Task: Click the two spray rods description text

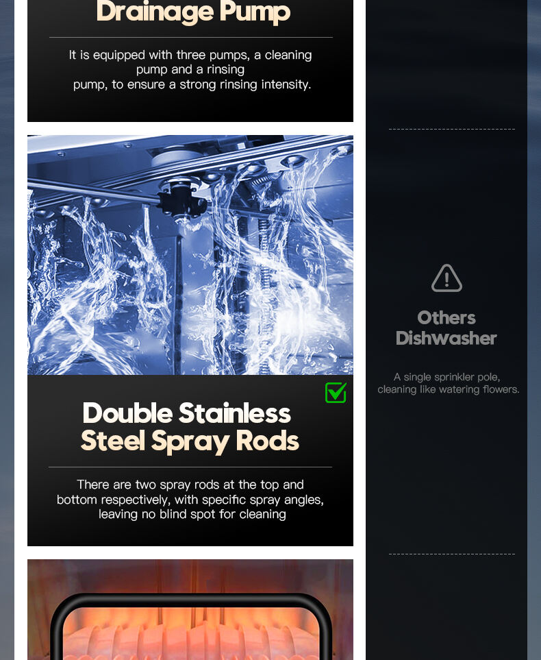Action: click(x=190, y=499)
